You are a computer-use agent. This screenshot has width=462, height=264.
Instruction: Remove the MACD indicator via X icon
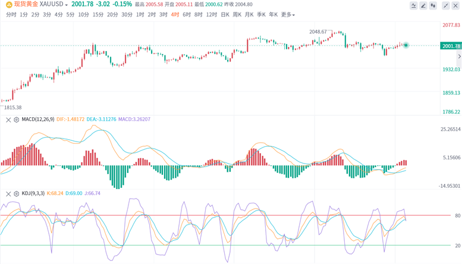pos(8,120)
